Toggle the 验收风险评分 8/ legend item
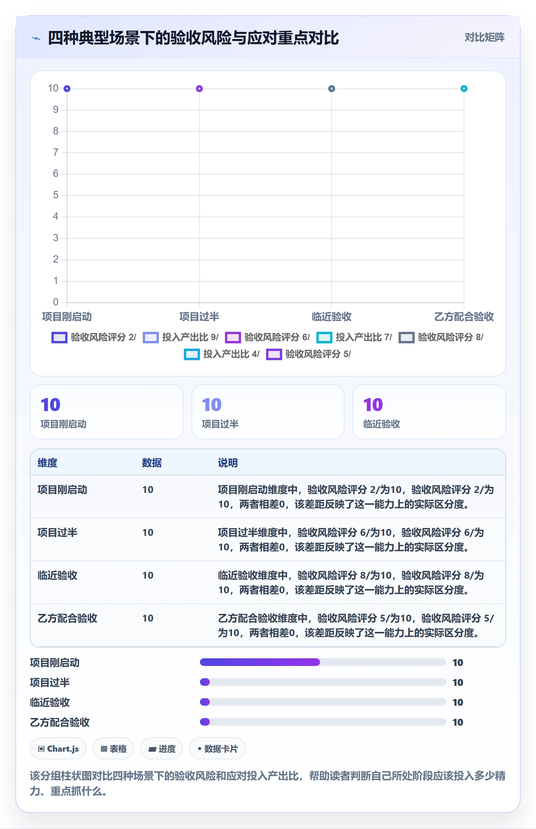 click(x=441, y=337)
